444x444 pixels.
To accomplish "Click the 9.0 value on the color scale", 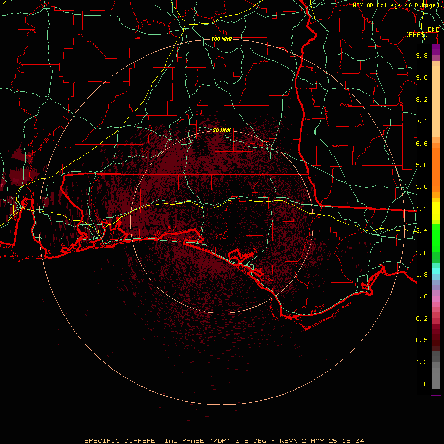I will (x=422, y=77).
